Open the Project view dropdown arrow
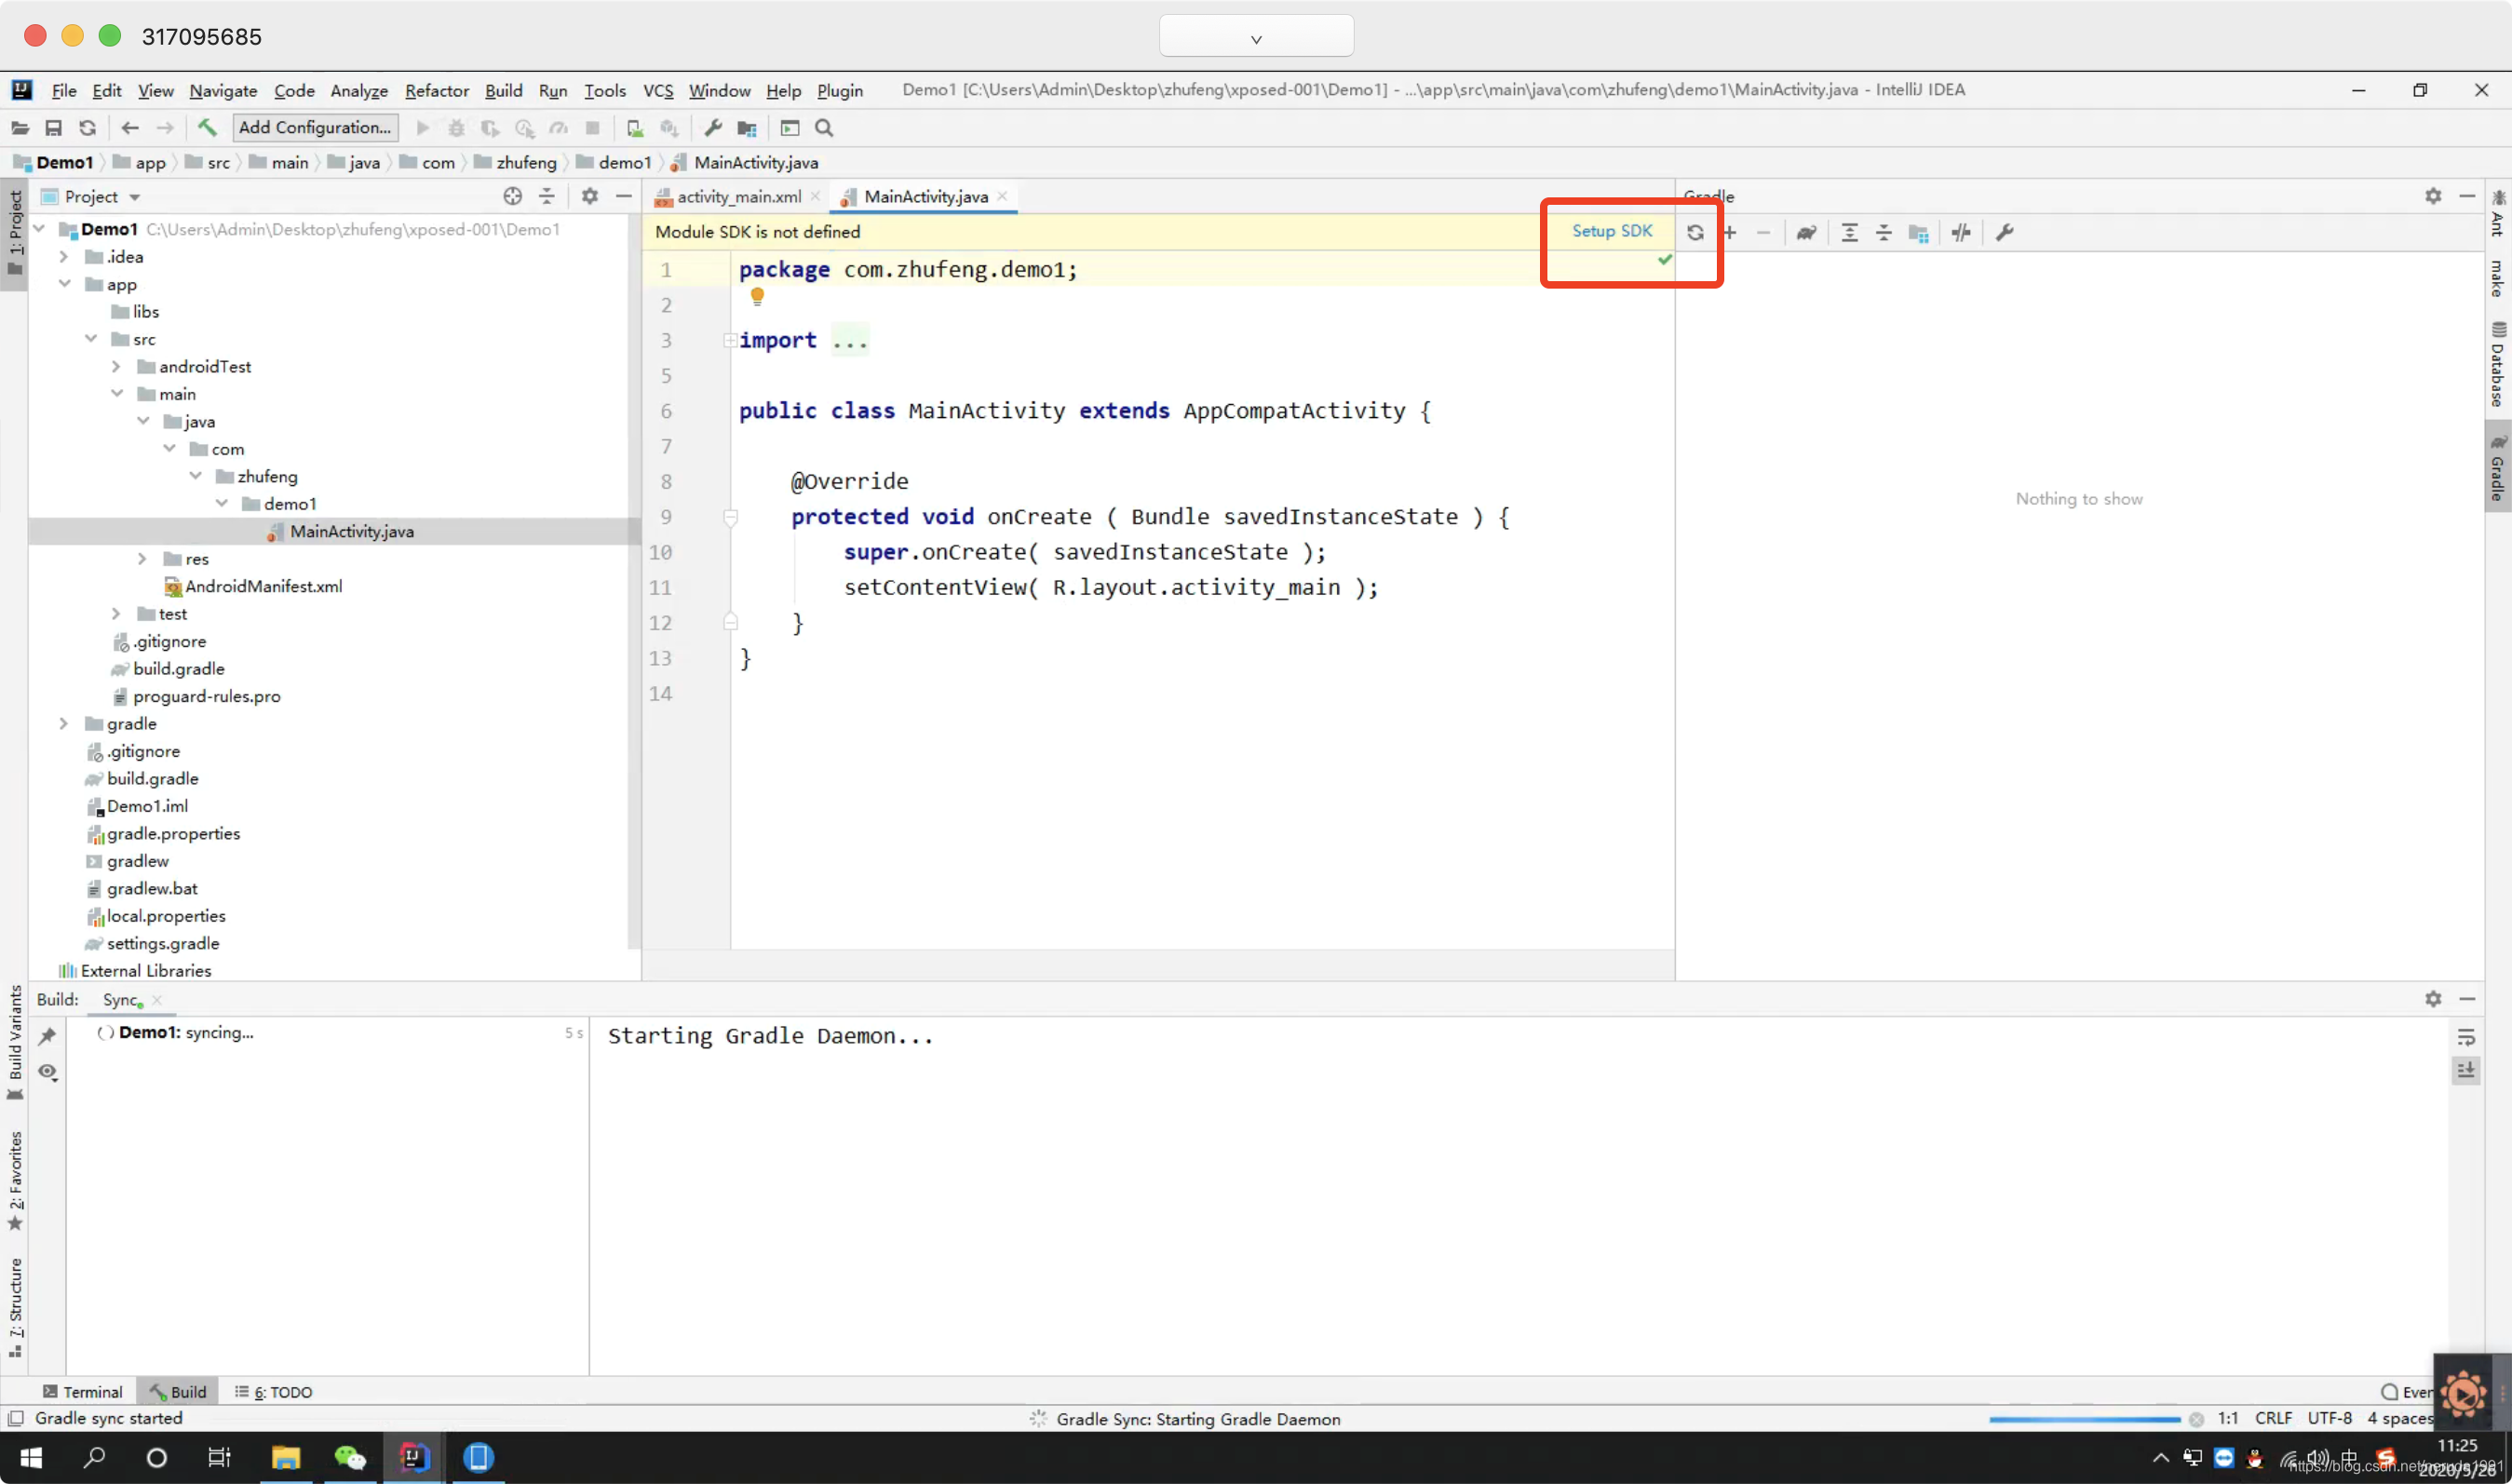The image size is (2512, 1484). (135, 197)
